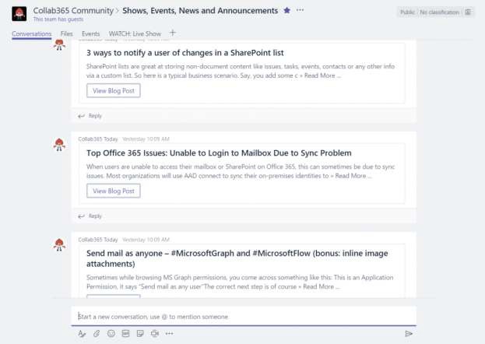Viewport: 485px width, 344px height.
Task: Toggle the favorite star for this channel
Action: 286,10
